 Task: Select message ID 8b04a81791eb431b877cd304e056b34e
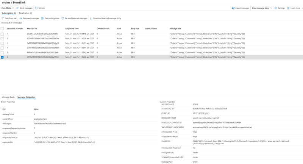coord(43,39)
